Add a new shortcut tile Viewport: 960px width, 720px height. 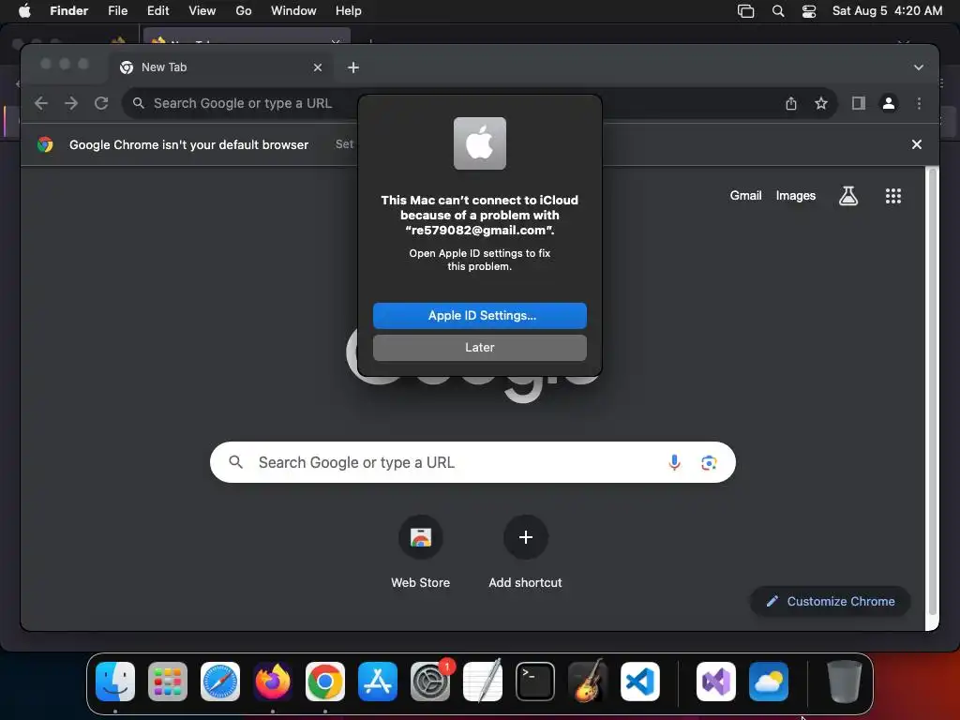click(x=525, y=553)
